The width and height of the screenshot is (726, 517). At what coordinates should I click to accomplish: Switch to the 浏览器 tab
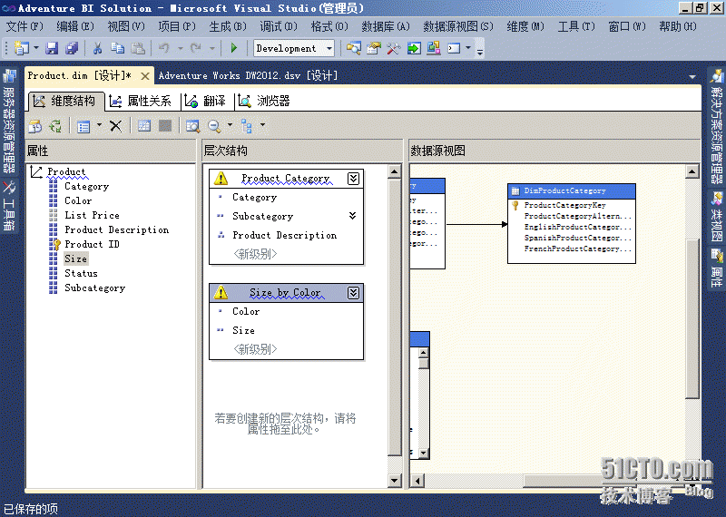(265, 102)
